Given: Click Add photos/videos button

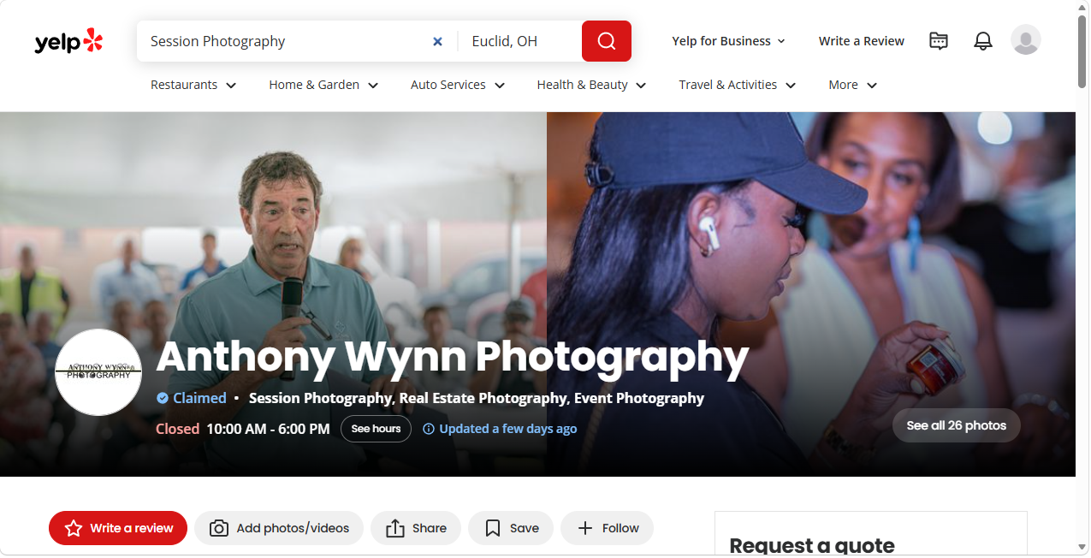Looking at the screenshot, I should pyautogui.click(x=279, y=528).
